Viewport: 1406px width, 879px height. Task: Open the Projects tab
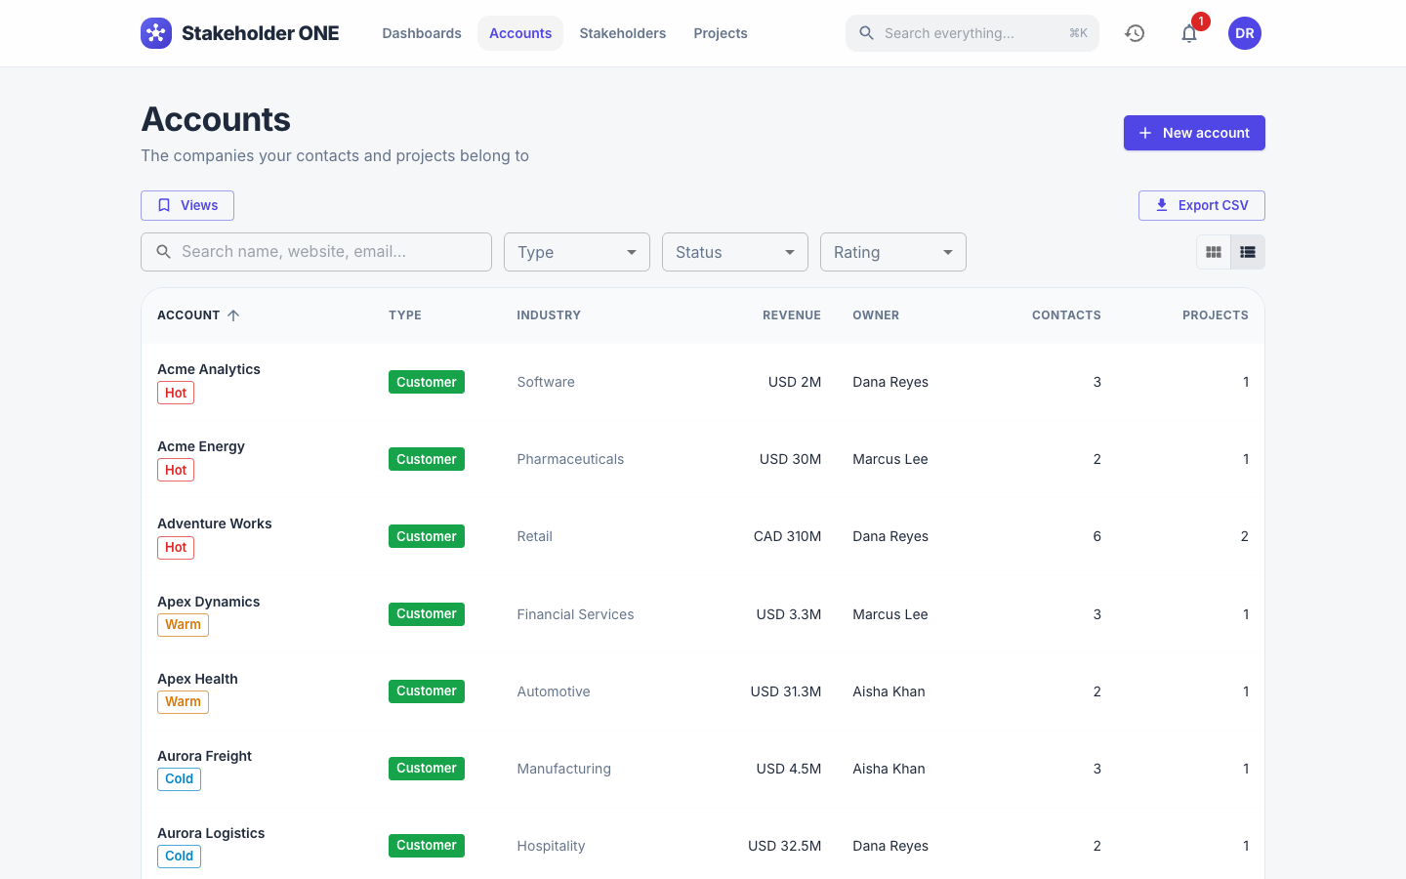tap(721, 33)
